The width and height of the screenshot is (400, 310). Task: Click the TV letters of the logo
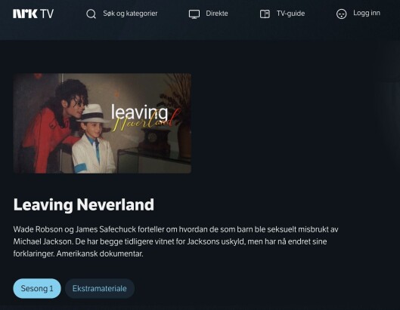tap(47, 14)
